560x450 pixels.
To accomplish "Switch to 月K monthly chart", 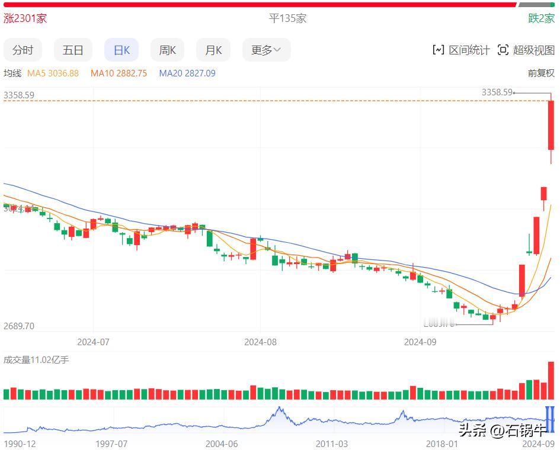I will [213, 50].
